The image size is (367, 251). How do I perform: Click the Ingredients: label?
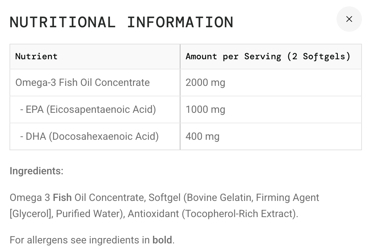36,171
